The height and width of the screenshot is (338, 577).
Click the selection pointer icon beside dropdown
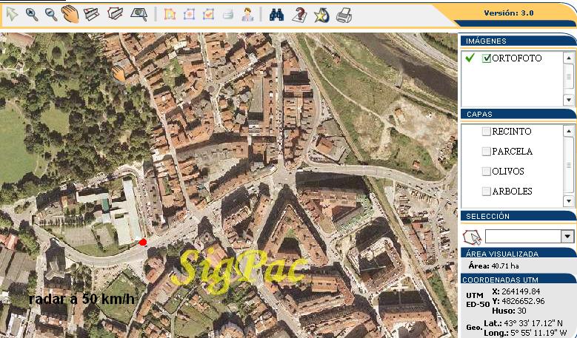472,237
